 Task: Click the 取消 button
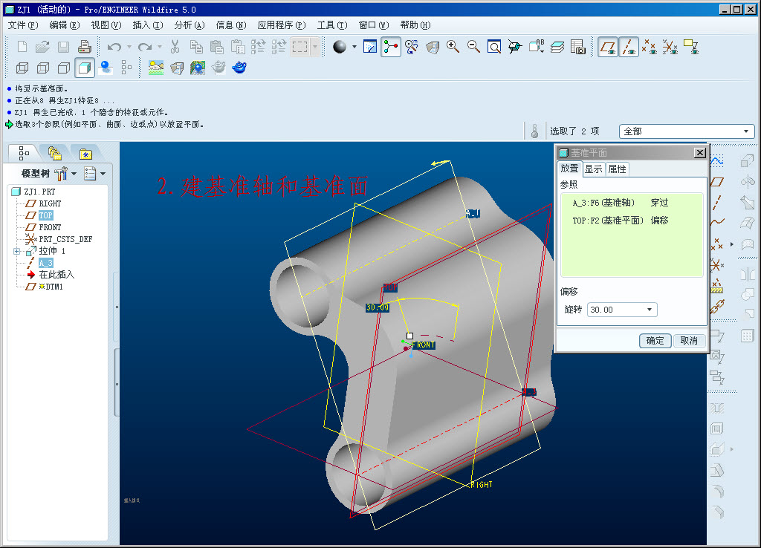point(689,341)
